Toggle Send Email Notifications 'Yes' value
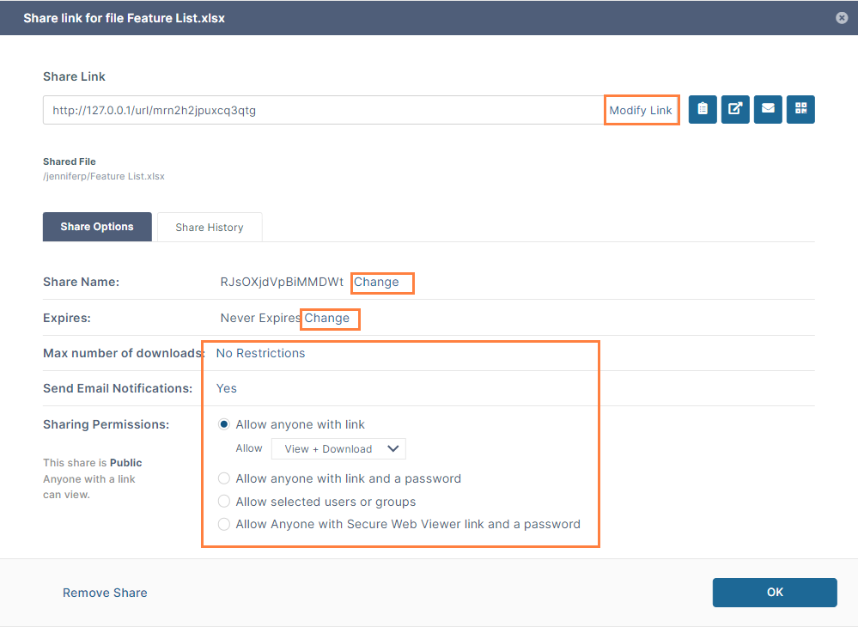The image size is (858, 627). coord(227,388)
